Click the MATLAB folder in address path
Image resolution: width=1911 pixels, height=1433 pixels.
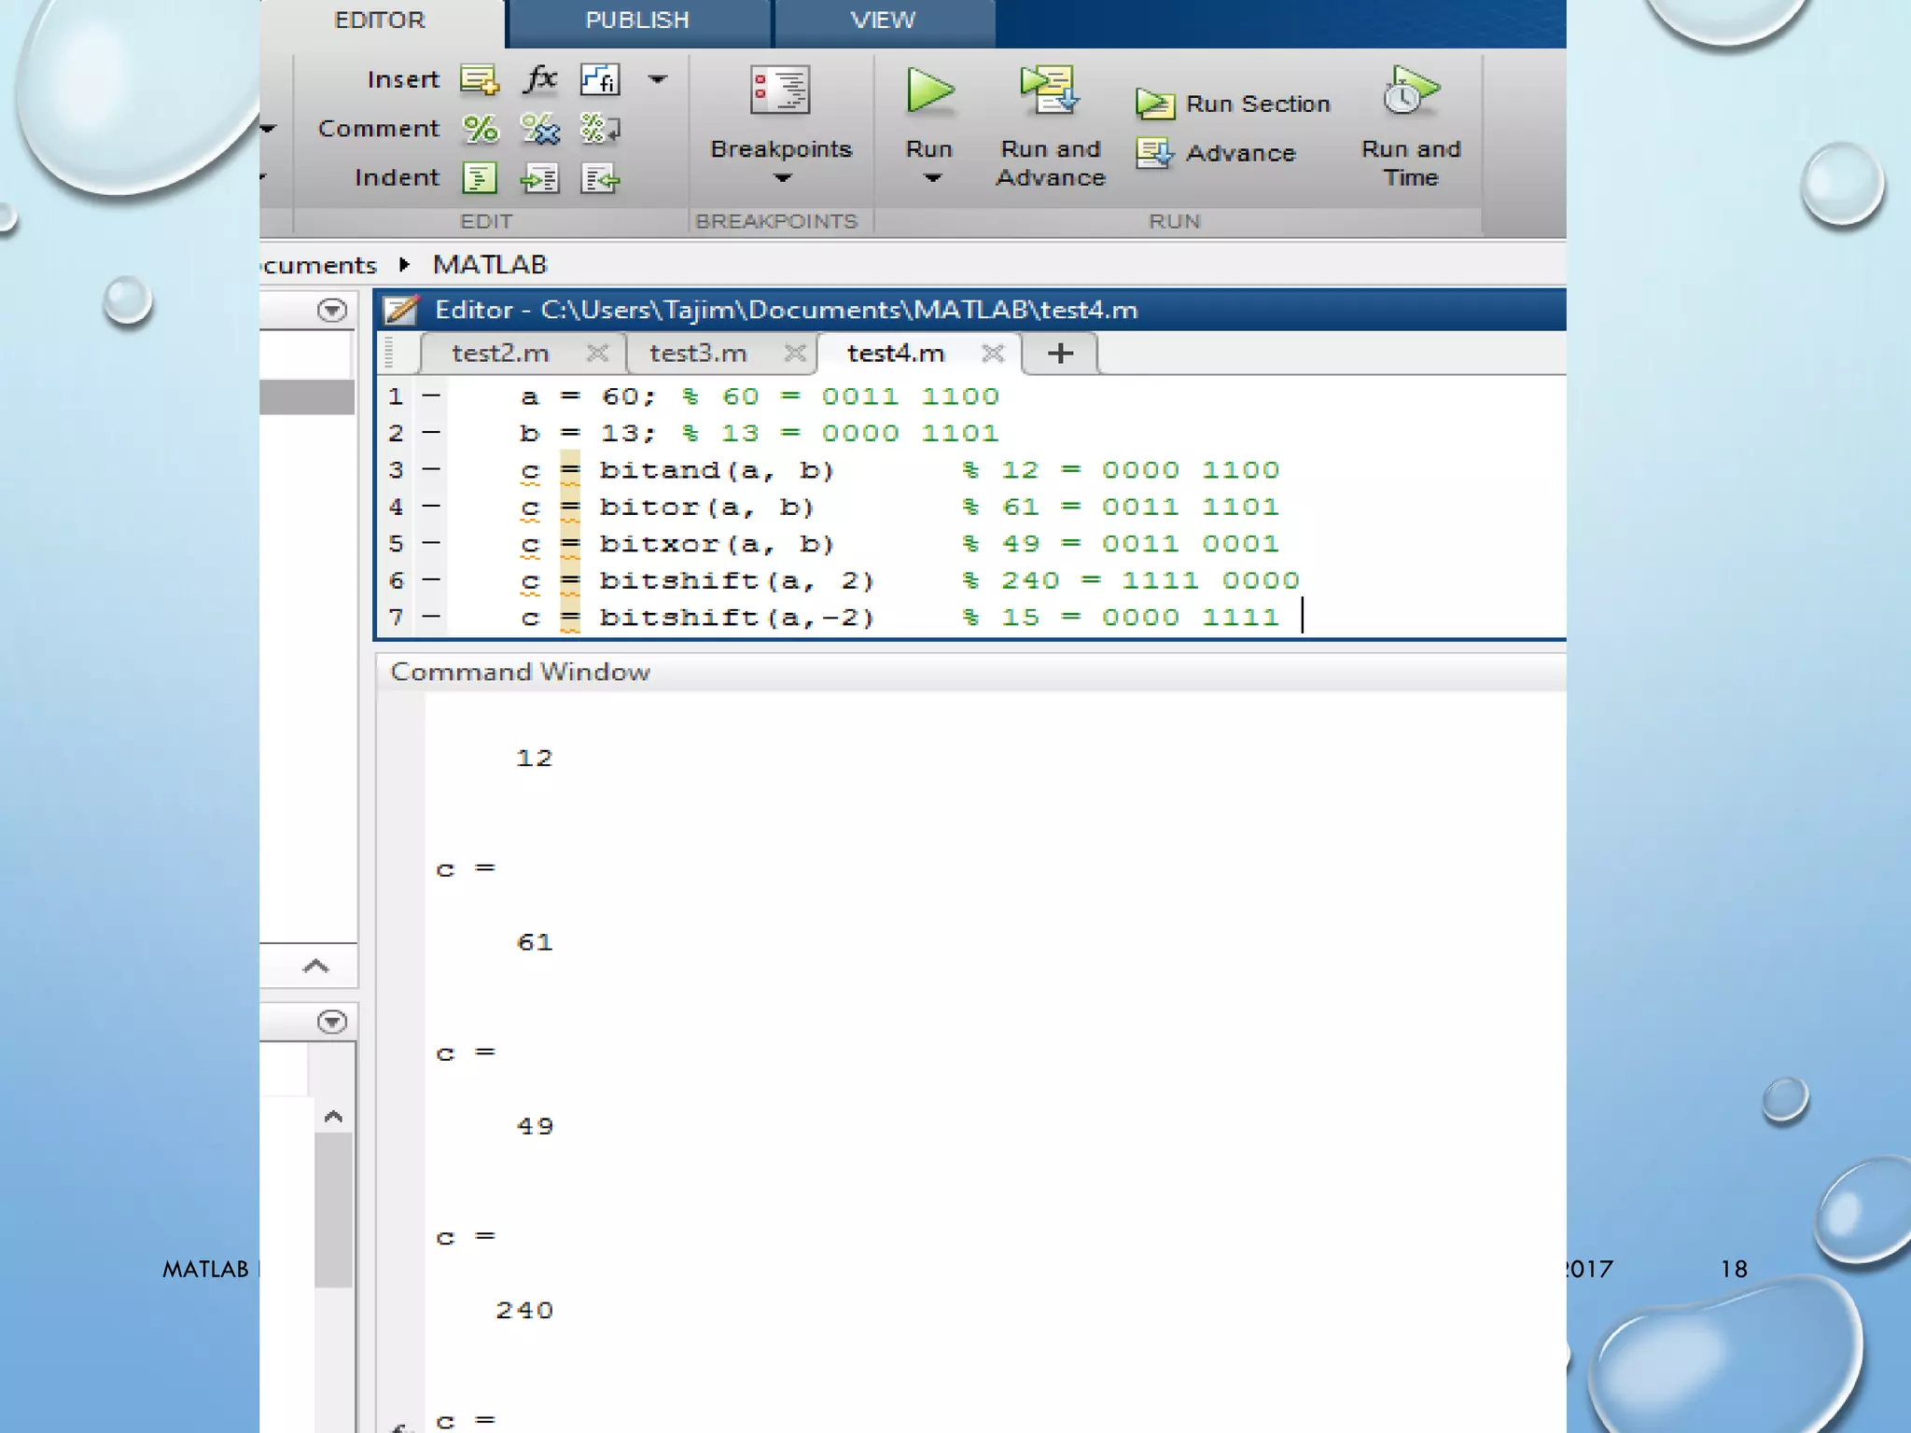[490, 265]
